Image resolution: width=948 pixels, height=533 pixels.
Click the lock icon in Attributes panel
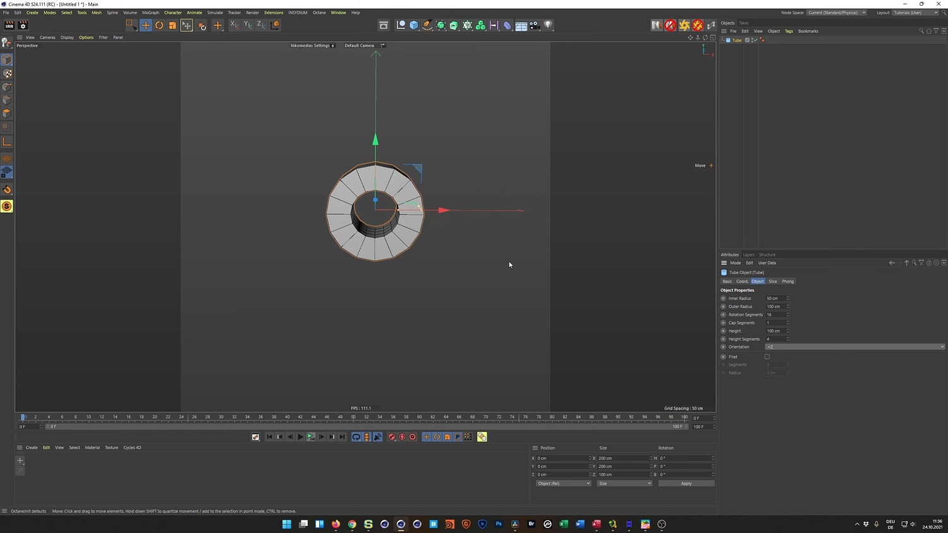(x=929, y=263)
